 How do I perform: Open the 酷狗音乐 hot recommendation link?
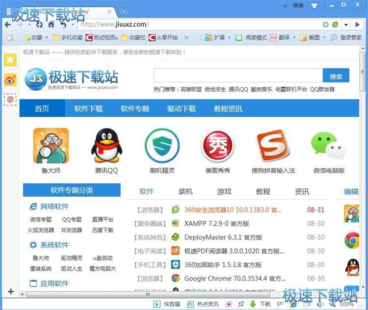[262, 89]
